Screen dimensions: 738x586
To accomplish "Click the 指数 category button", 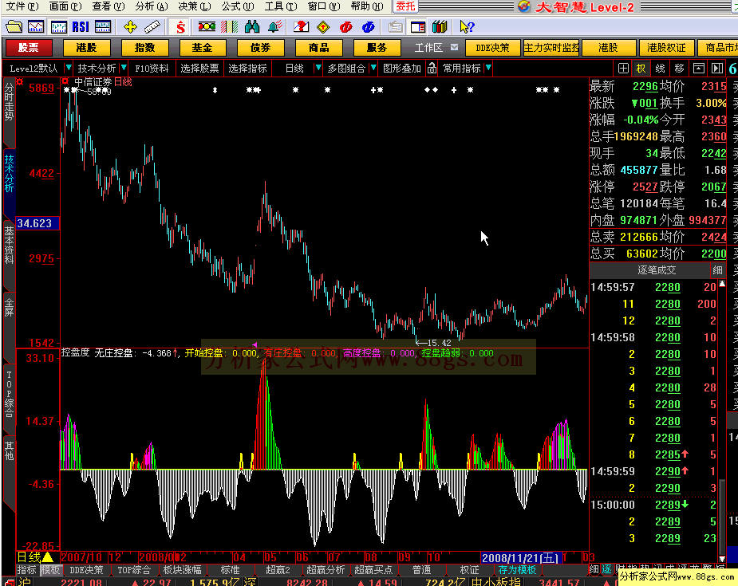I will pyautogui.click(x=144, y=48).
